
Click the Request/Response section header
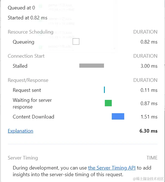pyautogui.click(x=28, y=80)
